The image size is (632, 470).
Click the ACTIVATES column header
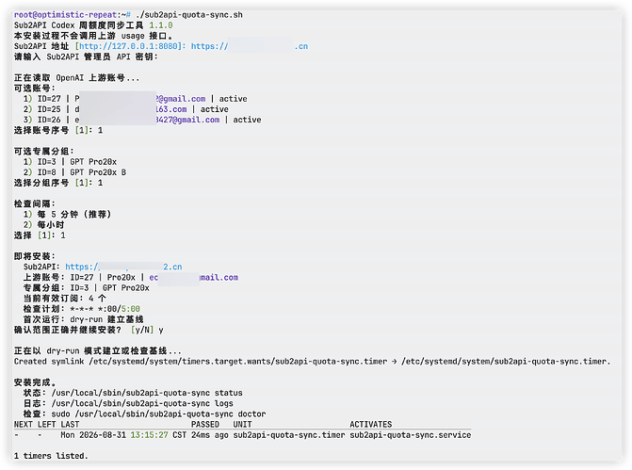point(370,425)
